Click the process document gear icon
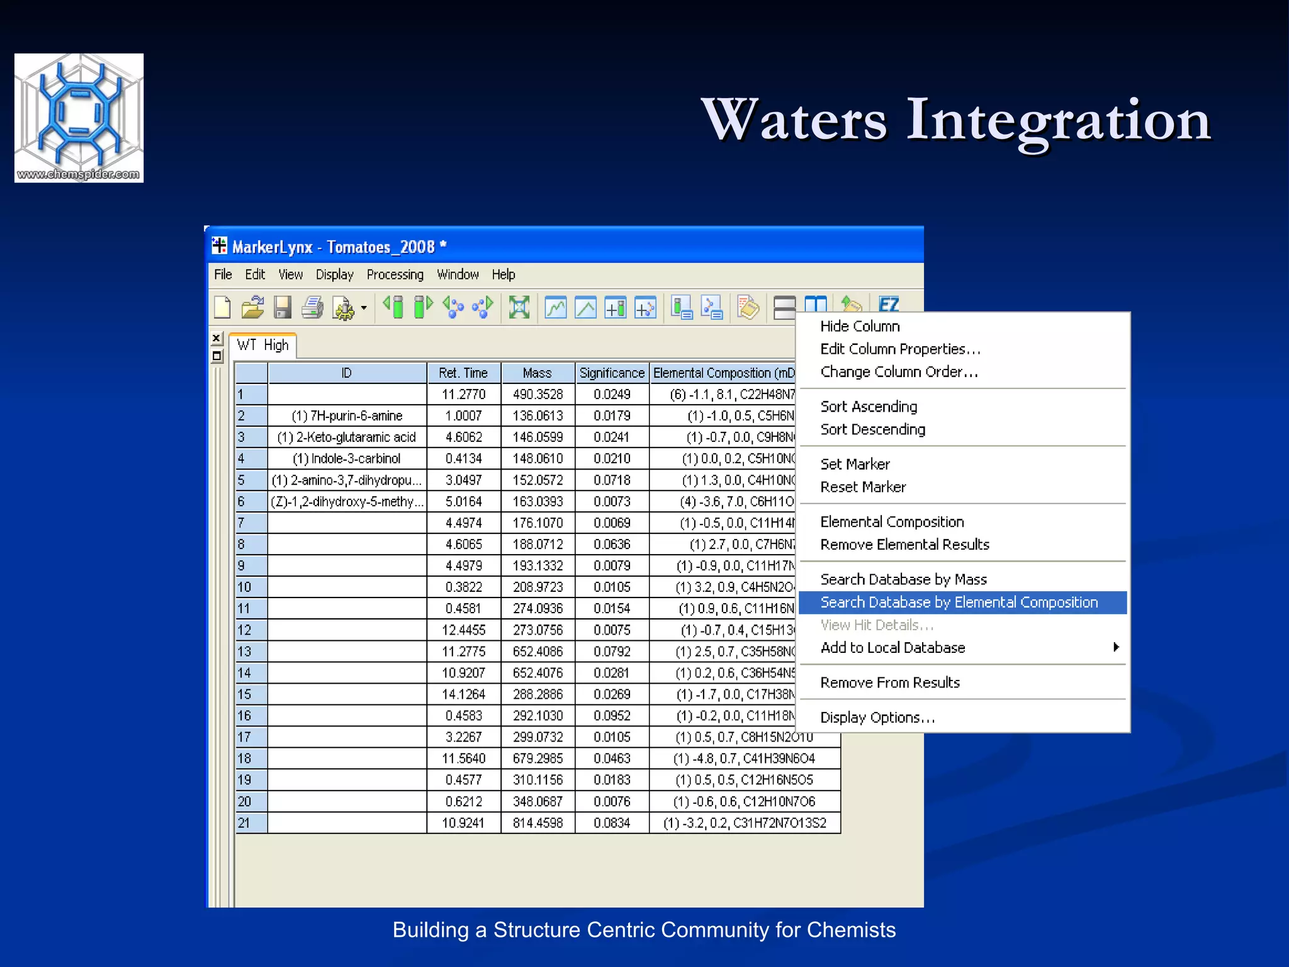The image size is (1289, 967). [344, 308]
